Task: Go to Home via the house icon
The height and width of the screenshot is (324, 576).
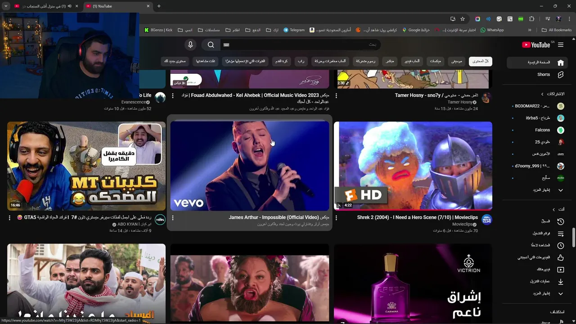Action: tap(561, 63)
